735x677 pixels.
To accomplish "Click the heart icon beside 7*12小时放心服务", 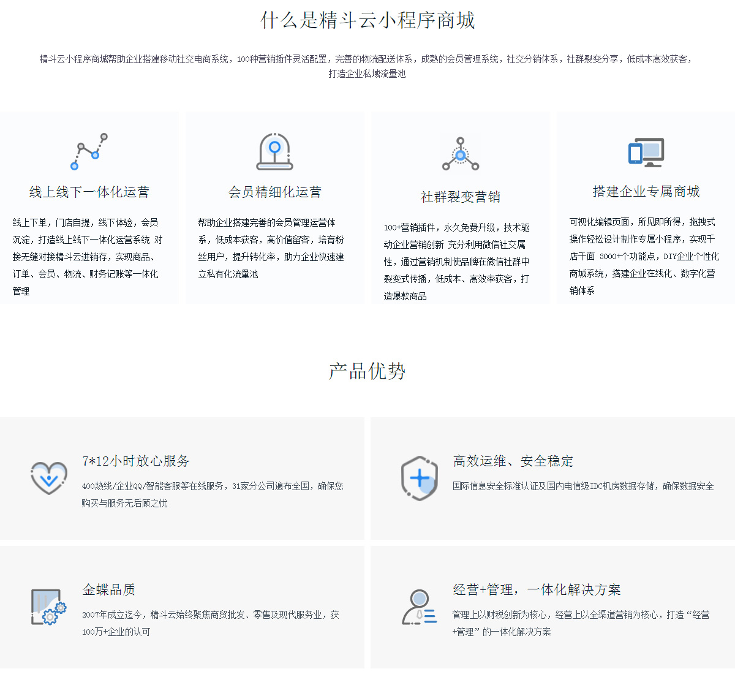I will point(49,478).
